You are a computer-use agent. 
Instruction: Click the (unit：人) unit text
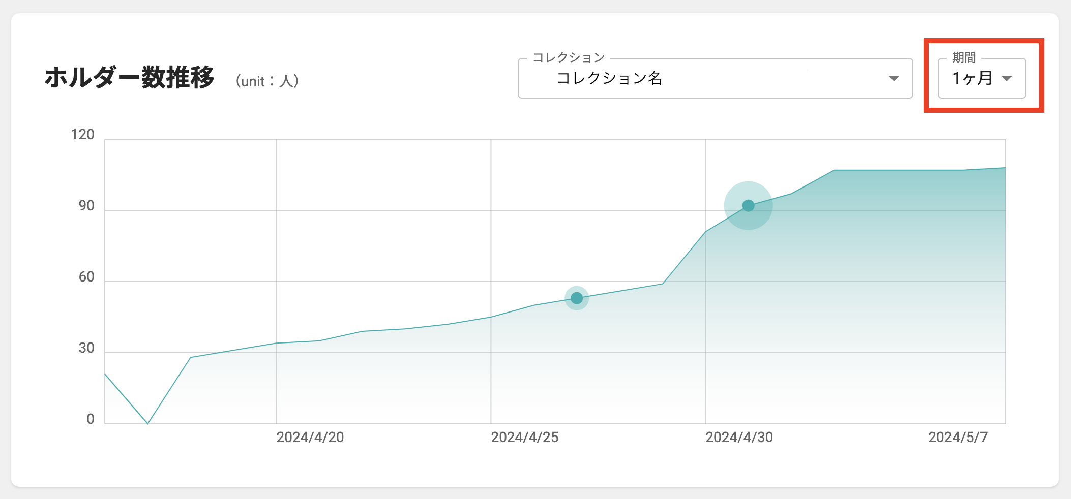click(267, 81)
